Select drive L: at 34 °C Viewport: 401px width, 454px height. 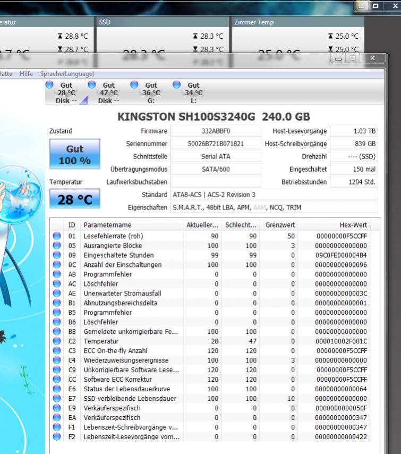(193, 93)
